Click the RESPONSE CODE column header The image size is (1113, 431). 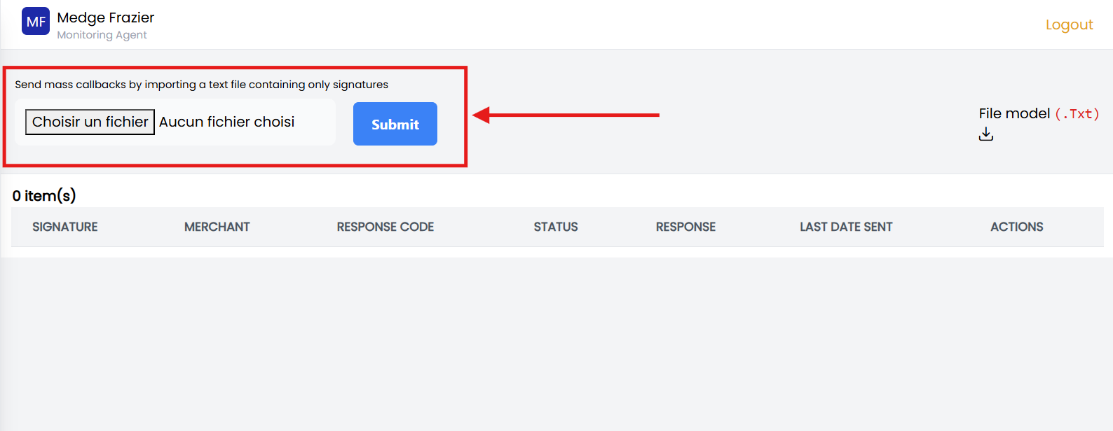point(385,227)
